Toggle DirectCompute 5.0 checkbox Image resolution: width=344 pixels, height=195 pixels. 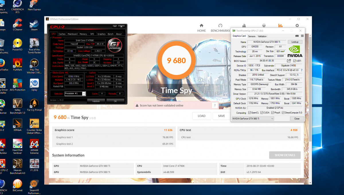point(283,113)
